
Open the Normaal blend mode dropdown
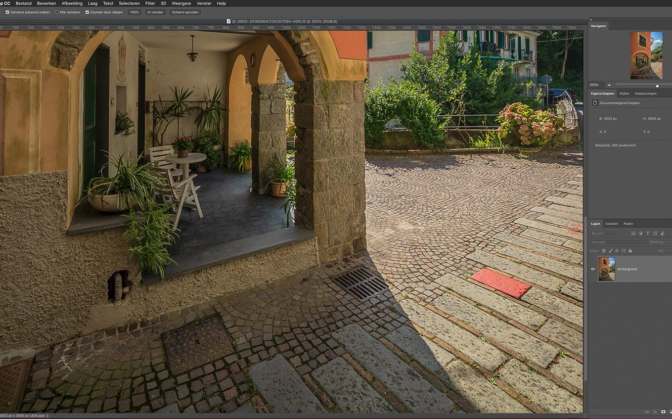(618, 242)
